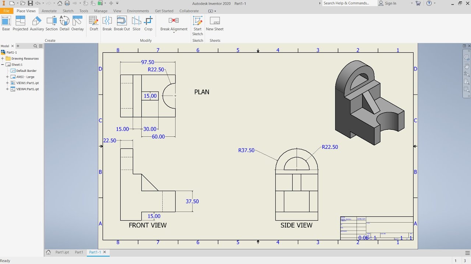Select the Break Out tool

click(122, 23)
